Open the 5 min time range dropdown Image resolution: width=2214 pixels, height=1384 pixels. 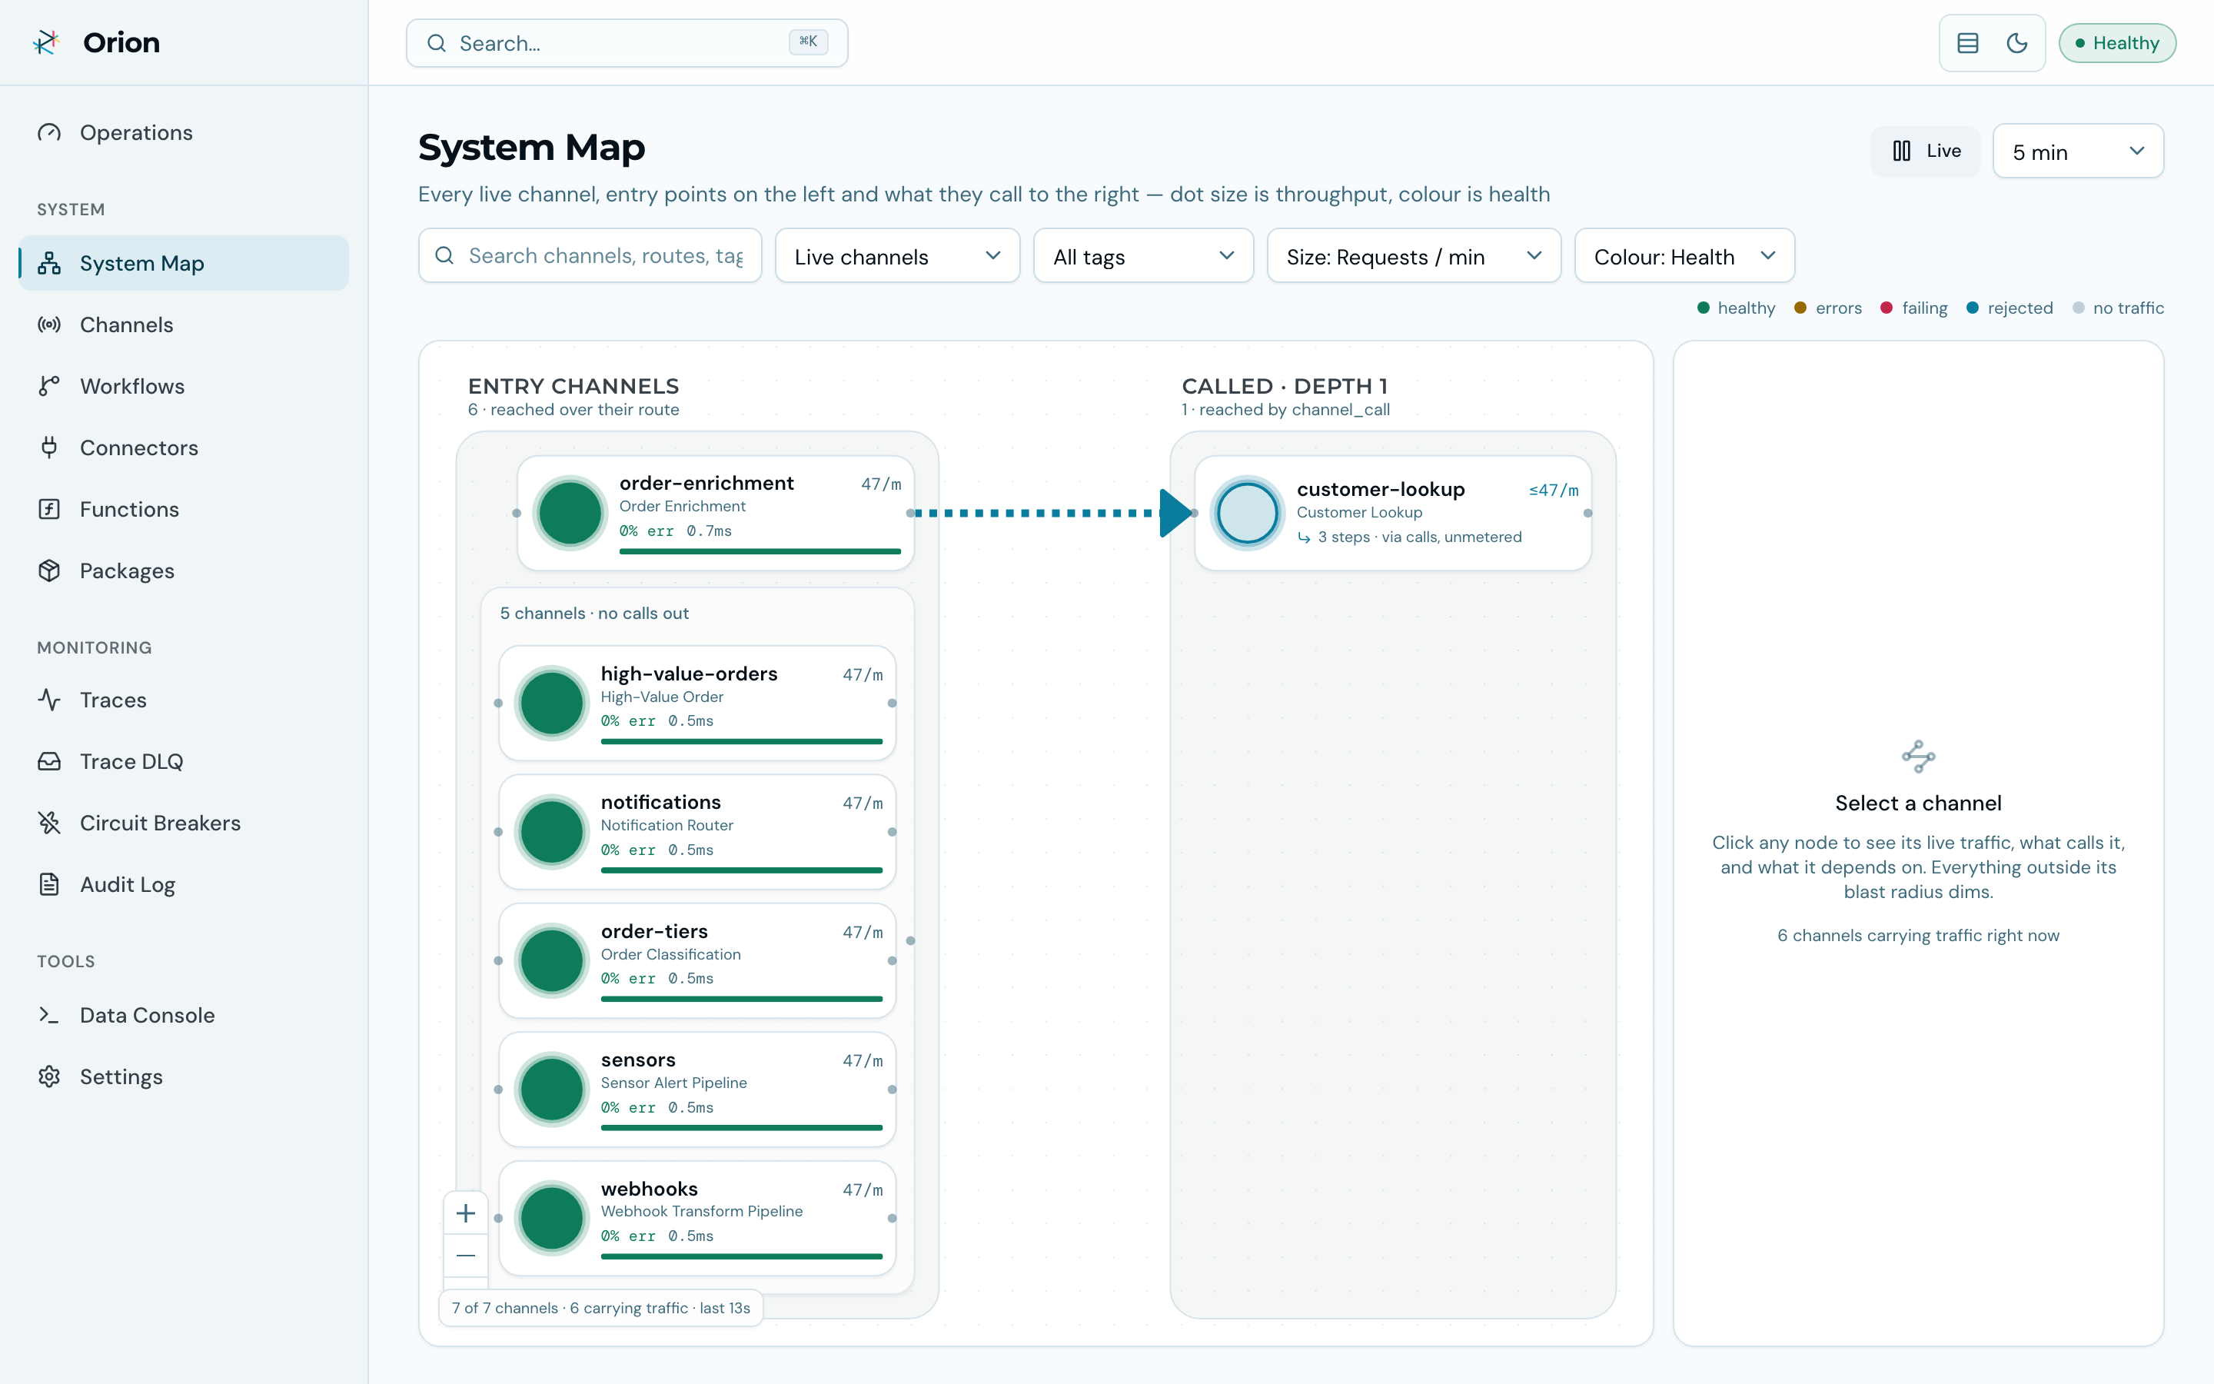click(x=2078, y=151)
